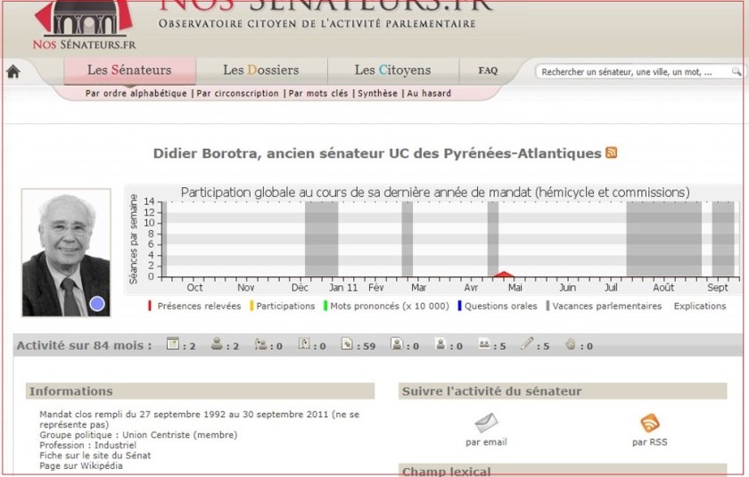The width and height of the screenshot is (749, 477).
Task: Click the envelope icon to follow by email
Action: click(486, 423)
